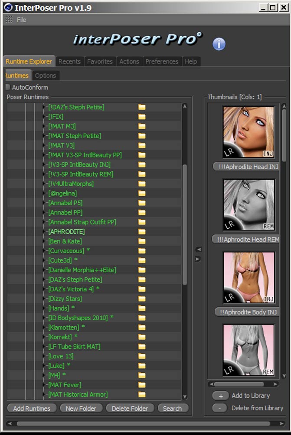
Task: Click folder icon of [Hands]
Action: 142,308
